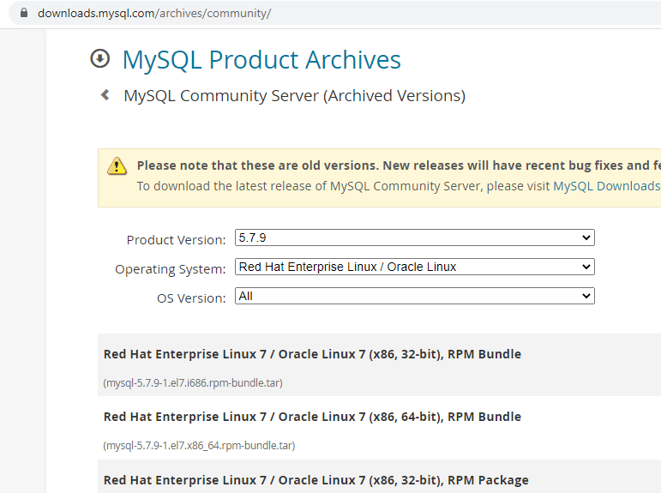Click the MySQL Community Server (Archived Versions) heading
Screen dimensions: 661x493
click(295, 96)
